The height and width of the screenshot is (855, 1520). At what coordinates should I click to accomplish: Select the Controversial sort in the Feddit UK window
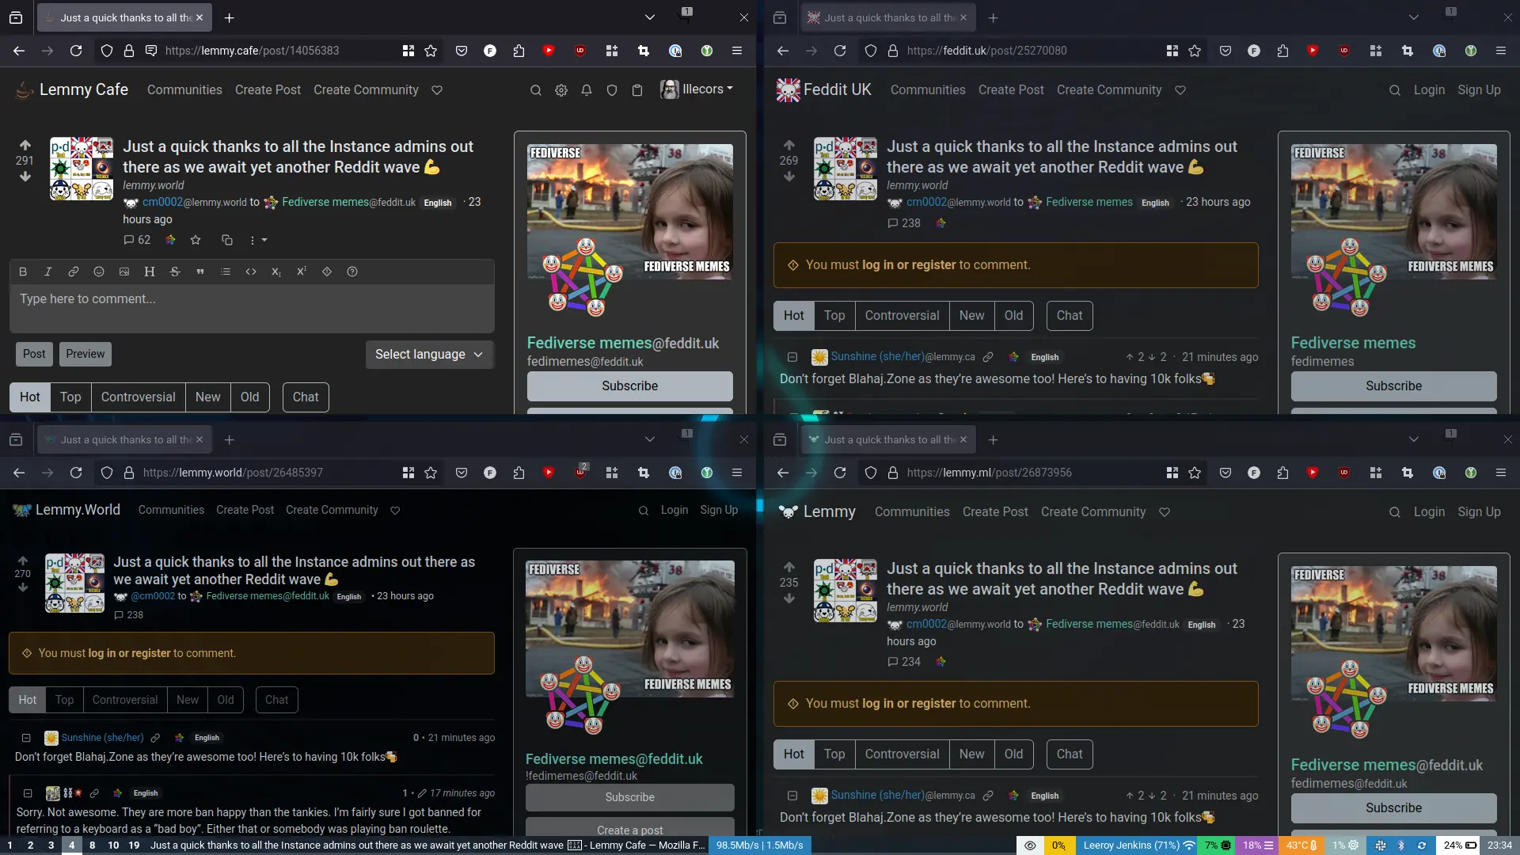coord(902,316)
